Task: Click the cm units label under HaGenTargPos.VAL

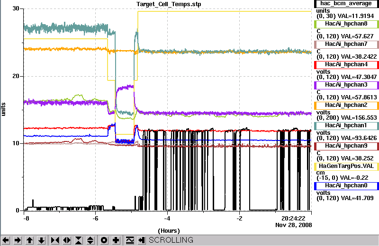Action: click(320, 173)
